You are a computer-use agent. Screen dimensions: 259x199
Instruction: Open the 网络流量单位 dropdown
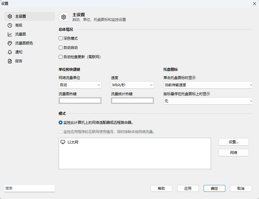click(x=80, y=85)
